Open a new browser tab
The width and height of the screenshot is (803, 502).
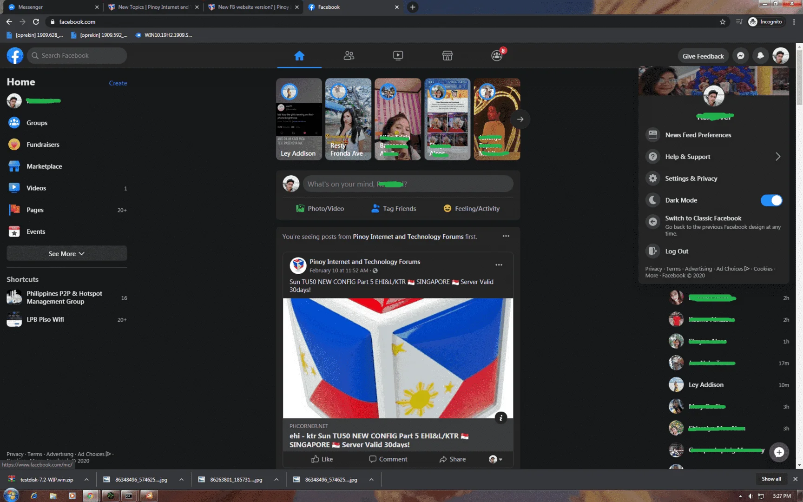click(x=413, y=7)
